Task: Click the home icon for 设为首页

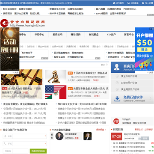Action: 114,3
